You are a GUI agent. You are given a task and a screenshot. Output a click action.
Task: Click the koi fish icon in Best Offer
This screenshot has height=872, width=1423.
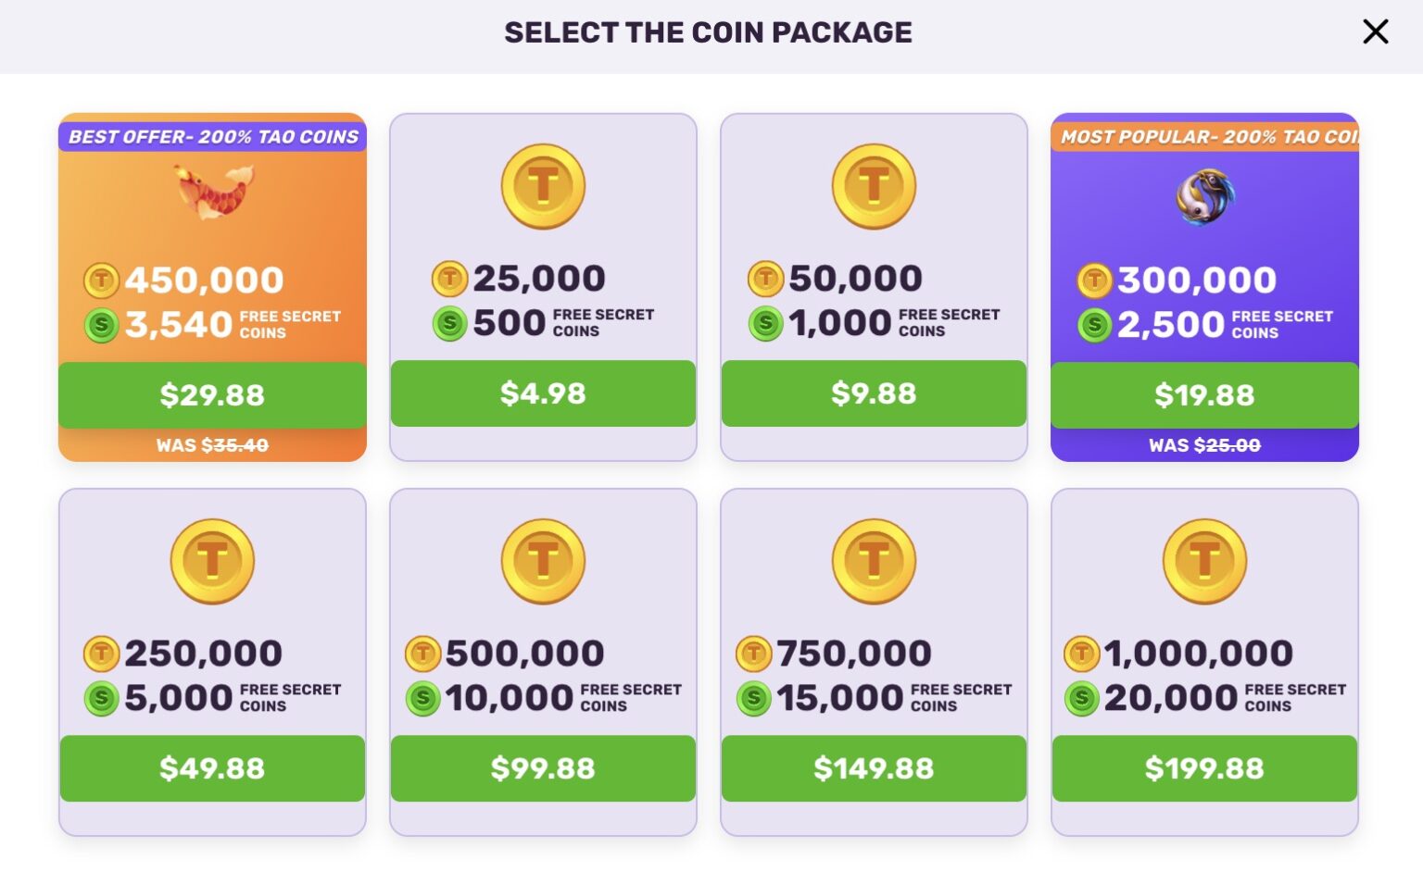point(215,192)
